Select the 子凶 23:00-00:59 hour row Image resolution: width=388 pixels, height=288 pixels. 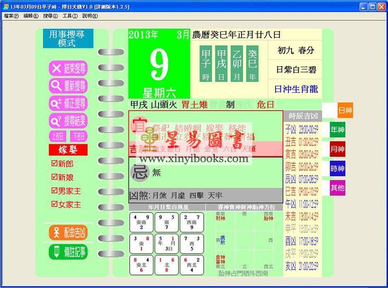pyautogui.click(x=302, y=129)
